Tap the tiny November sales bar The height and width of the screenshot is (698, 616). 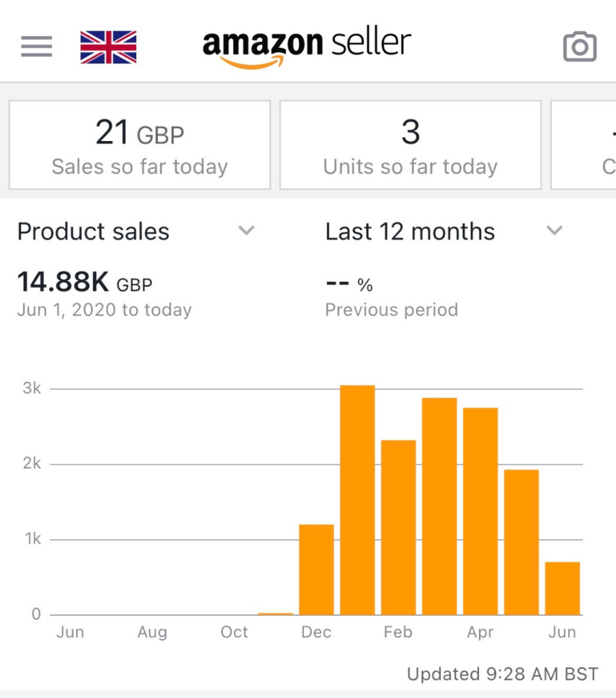click(x=275, y=613)
